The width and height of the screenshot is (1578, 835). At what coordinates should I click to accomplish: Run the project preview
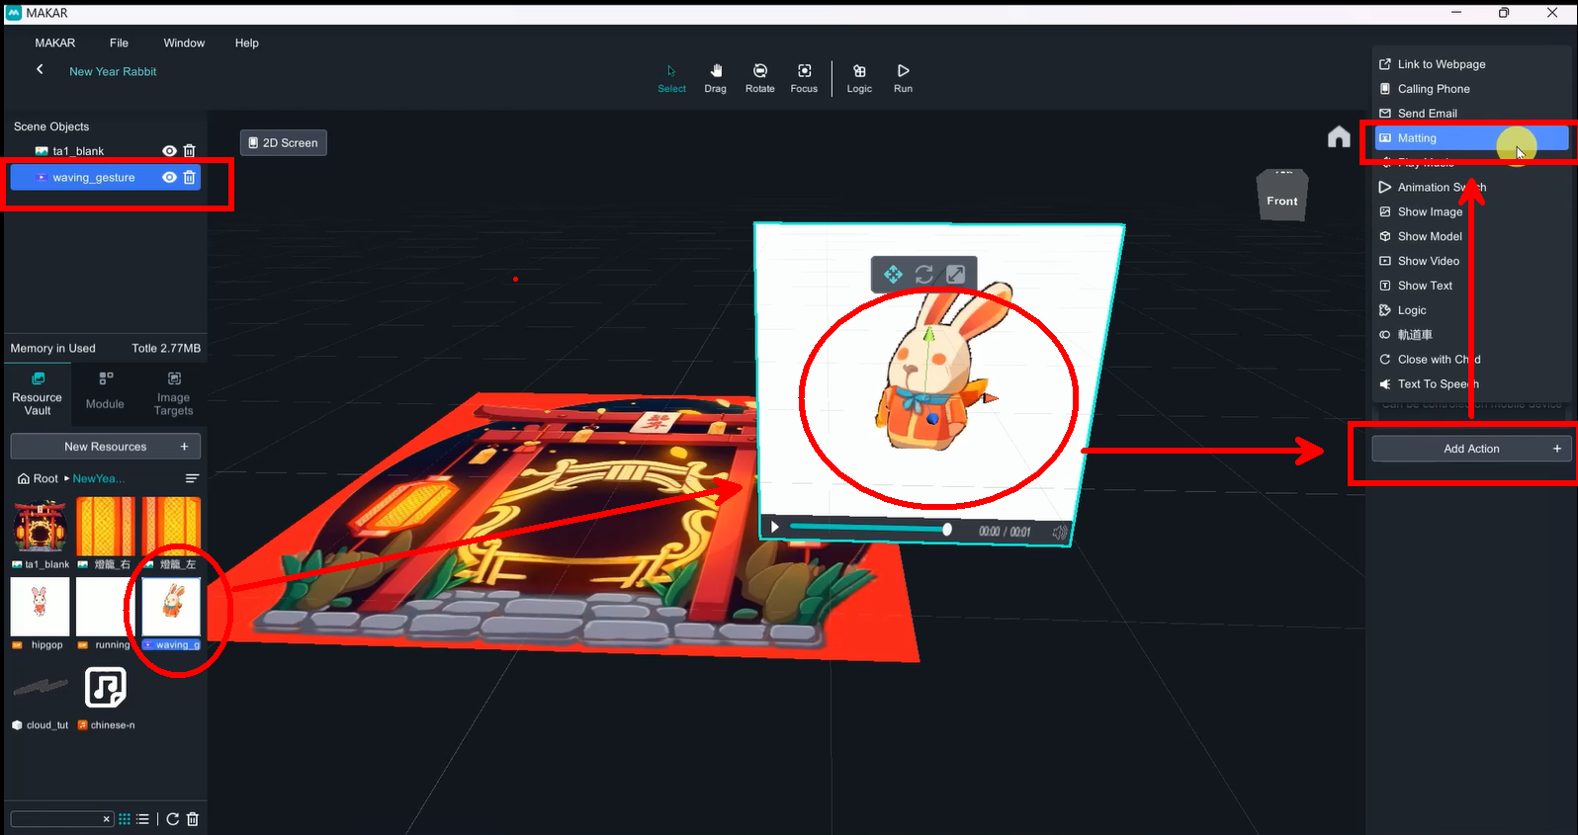[x=903, y=77]
